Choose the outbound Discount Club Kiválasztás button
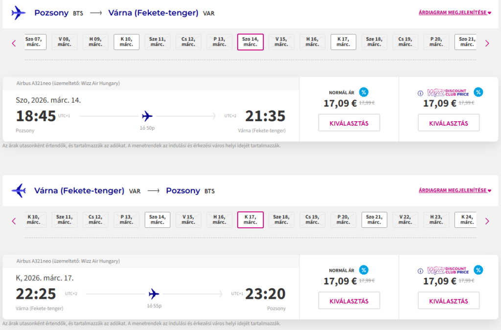The width and height of the screenshot is (501, 330). pos(448,123)
